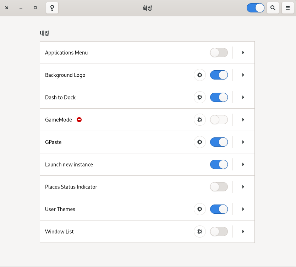
Task: Click the 내장 section heading
Action: tap(45, 33)
